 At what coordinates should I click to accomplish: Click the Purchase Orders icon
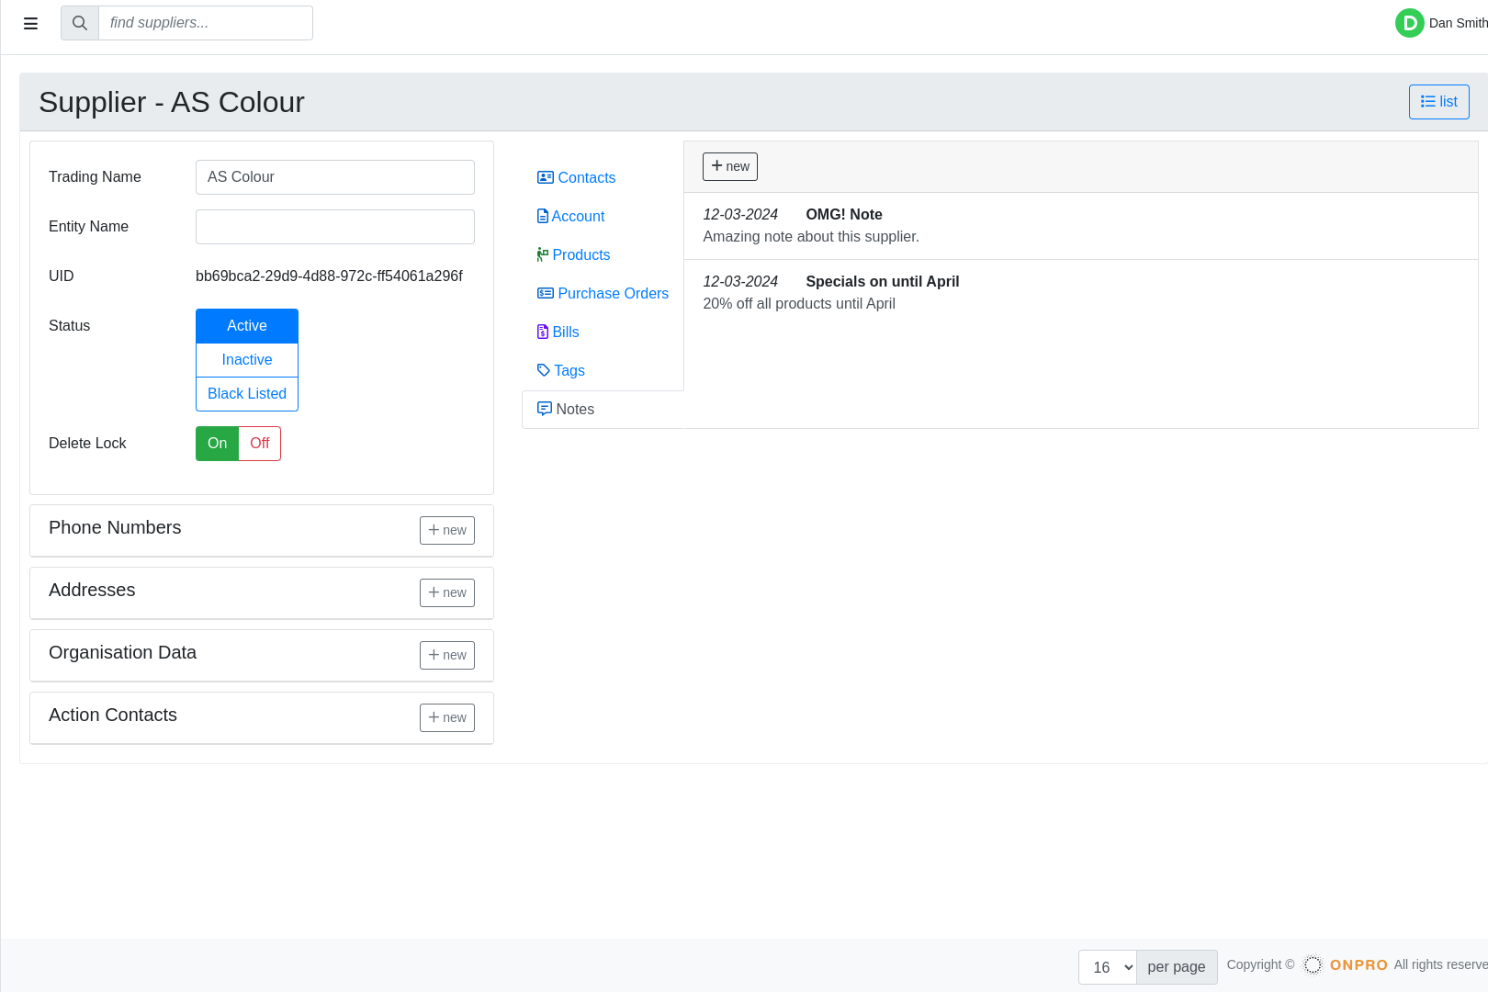click(x=546, y=293)
